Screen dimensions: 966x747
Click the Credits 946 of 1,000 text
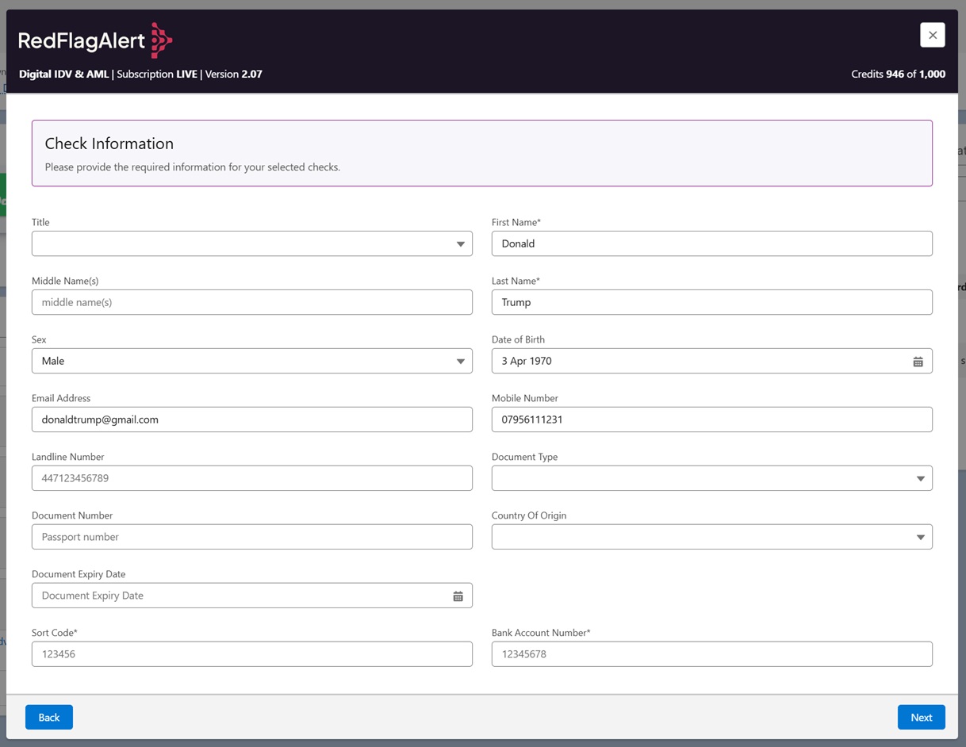tap(898, 74)
